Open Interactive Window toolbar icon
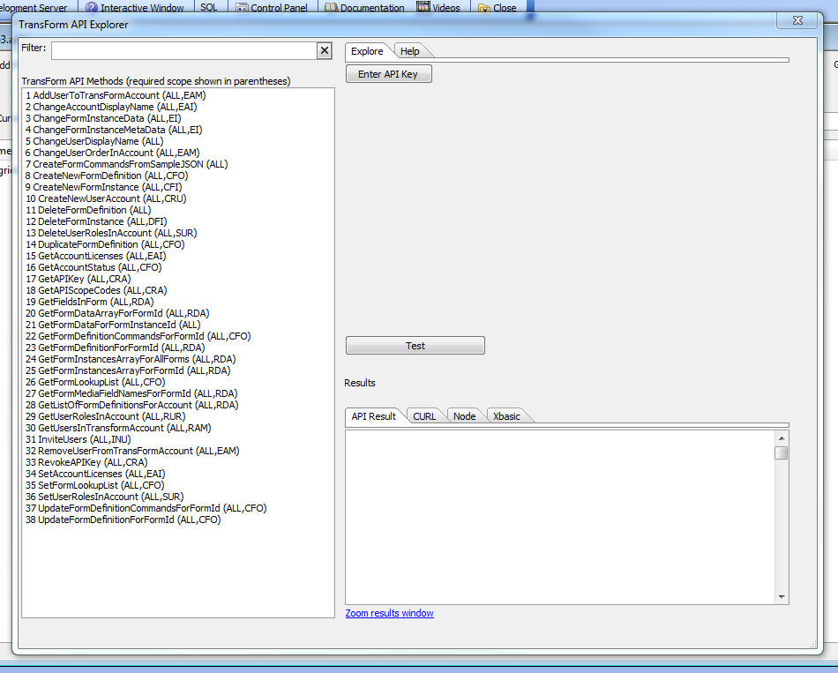Image resolution: width=838 pixels, height=673 pixels. pos(92,7)
